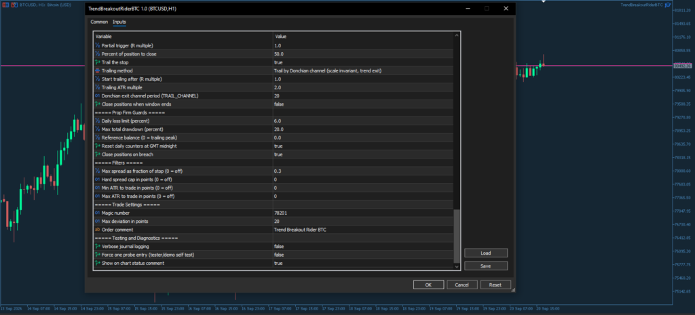
Task: Click the Reset button
Action: (x=495, y=285)
